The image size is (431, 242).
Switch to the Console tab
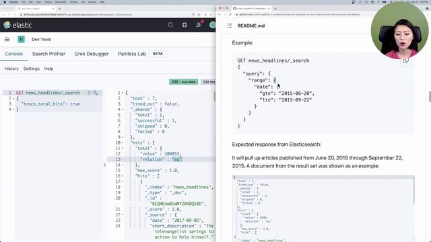pos(13,54)
